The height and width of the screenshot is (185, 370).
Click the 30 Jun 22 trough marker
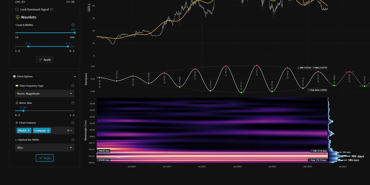(x=272, y=91)
